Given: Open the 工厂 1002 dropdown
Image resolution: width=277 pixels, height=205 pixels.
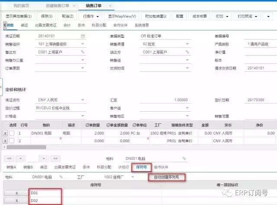Looking at the screenshot, I should pyautogui.click(x=133, y=177).
